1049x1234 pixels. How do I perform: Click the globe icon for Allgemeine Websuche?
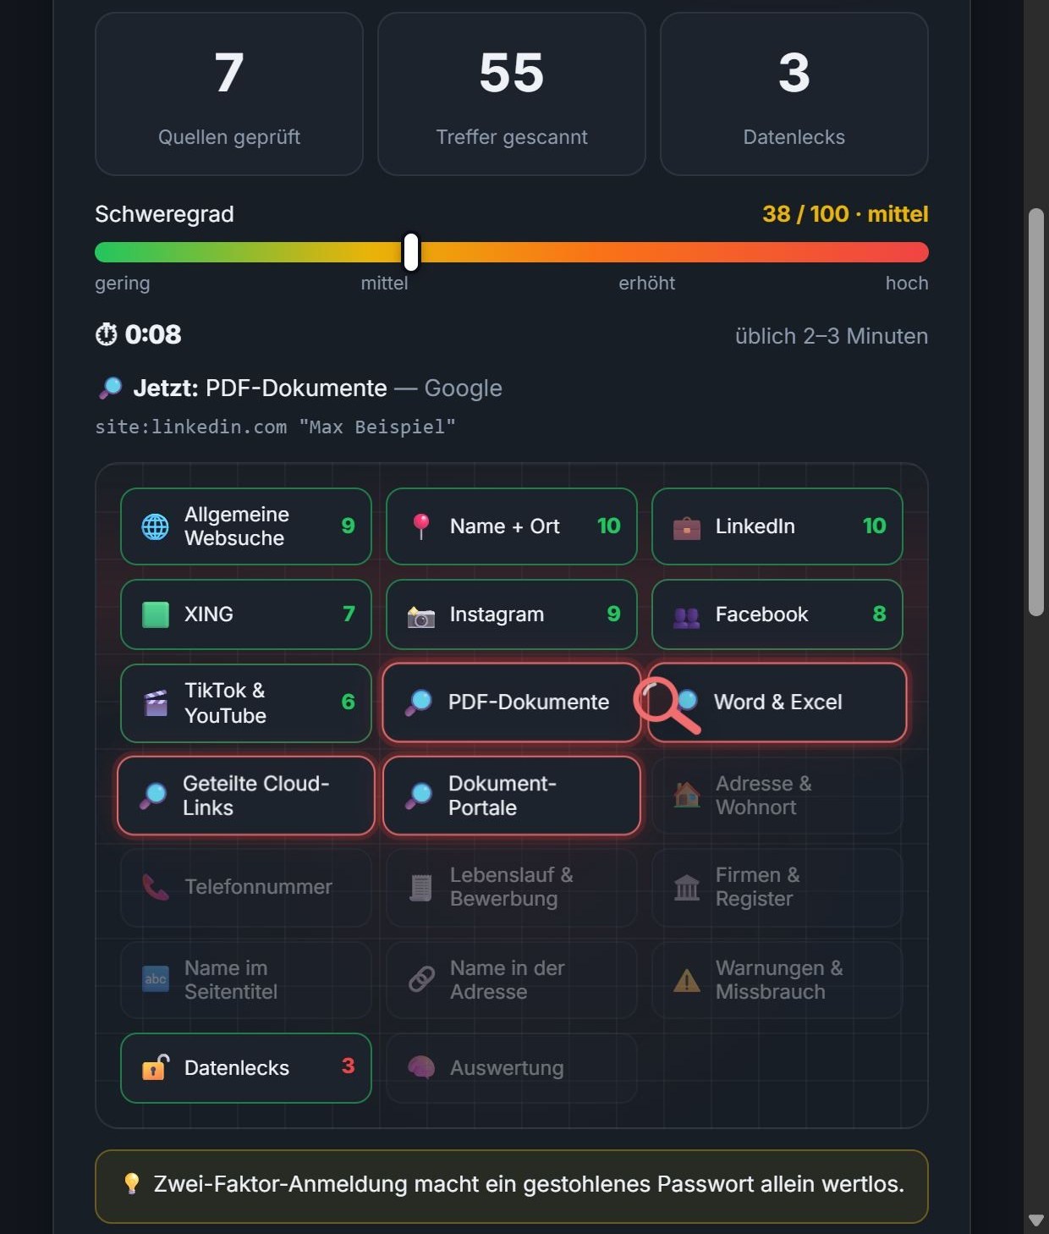pos(155,526)
